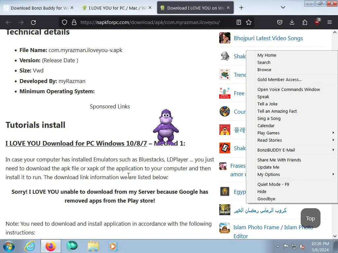
Task: Show hidden system tray icons
Action: (278, 246)
